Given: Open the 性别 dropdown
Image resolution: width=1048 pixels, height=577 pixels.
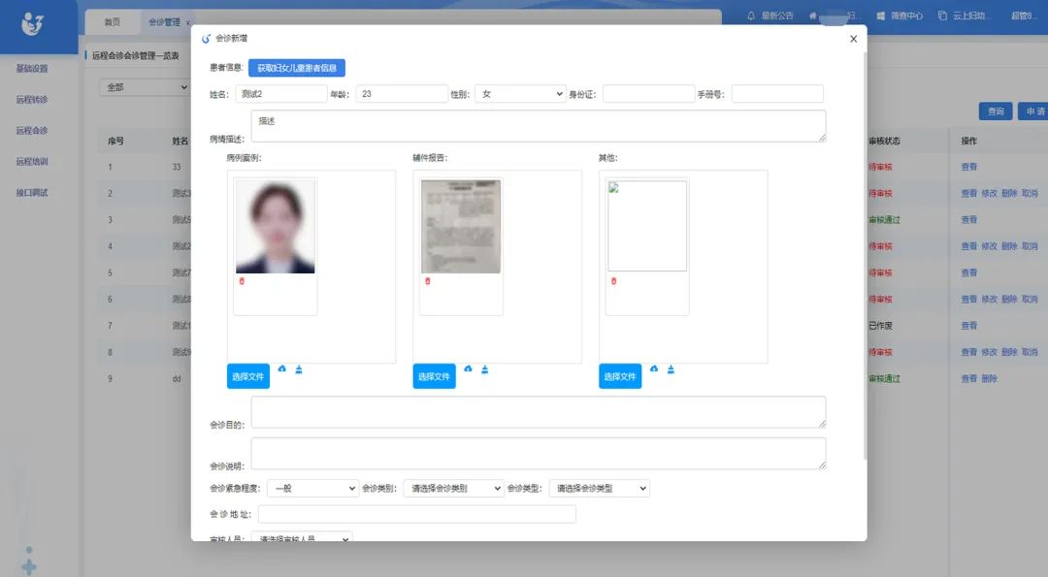Looking at the screenshot, I should (x=519, y=94).
